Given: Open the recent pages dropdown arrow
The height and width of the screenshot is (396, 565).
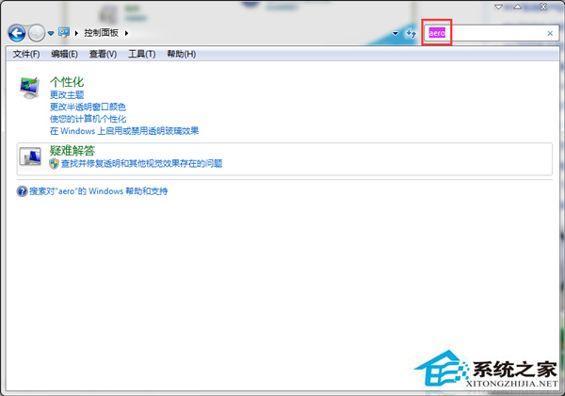Looking at the screenshot, I should 51,33.
